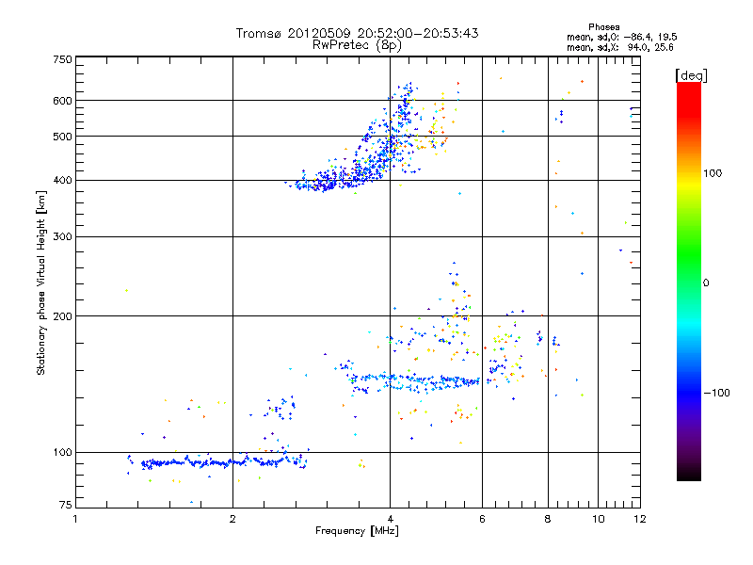Click the 'Frequency [MHz]' axis title
This screenshot has width=753, height=565.
click(357, 531)
